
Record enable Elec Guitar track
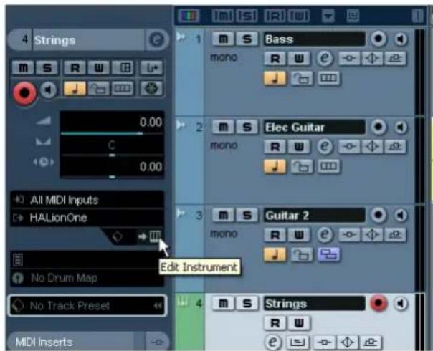point(379,127)
